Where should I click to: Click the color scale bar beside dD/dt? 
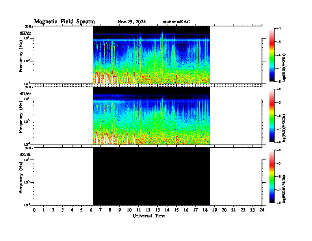[272, 115]
